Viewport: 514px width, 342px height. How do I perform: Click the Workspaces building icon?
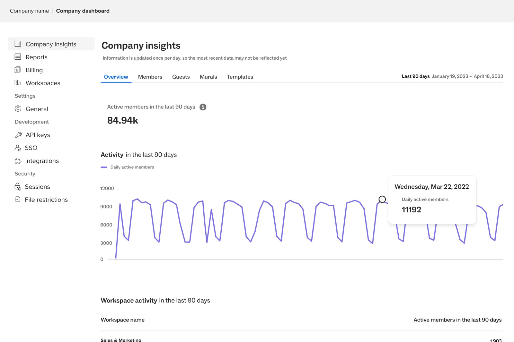(x=18, y=83)
